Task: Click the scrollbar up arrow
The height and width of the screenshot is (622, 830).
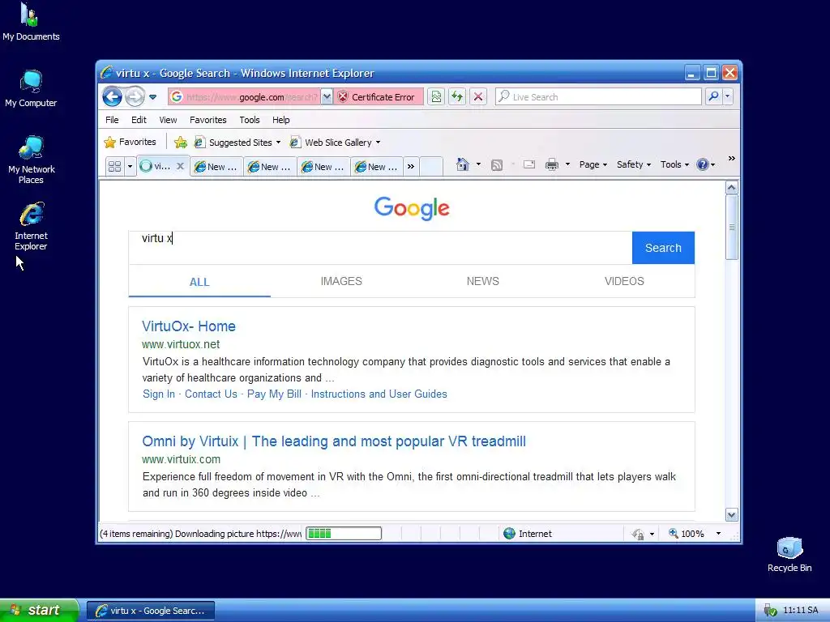Action: point(732,188)
